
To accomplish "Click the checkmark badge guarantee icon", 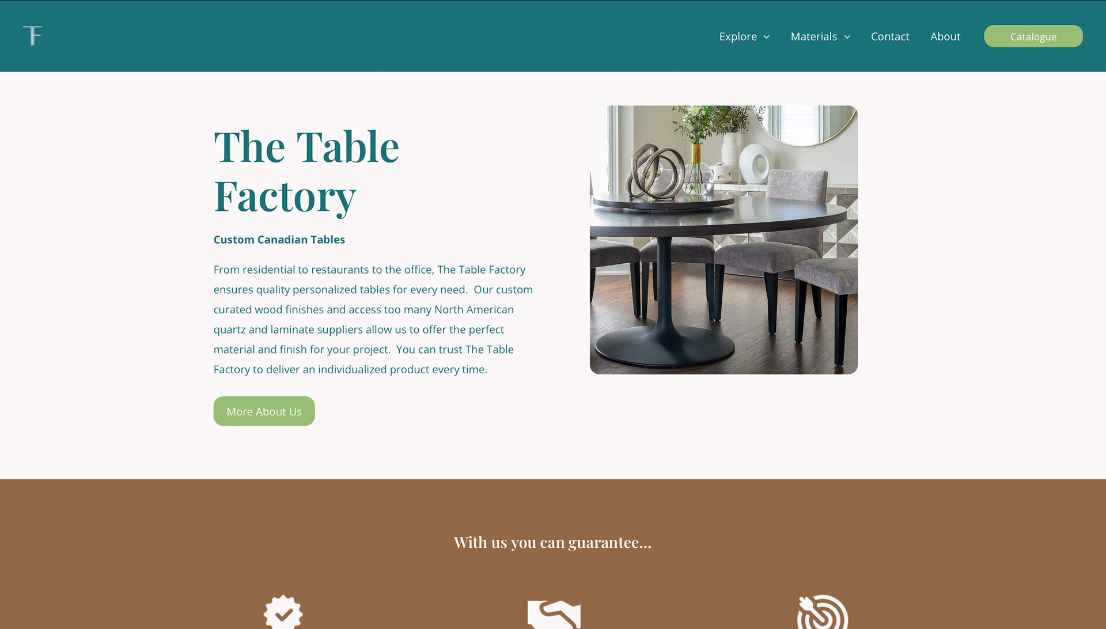I will (x=283, y=612).
